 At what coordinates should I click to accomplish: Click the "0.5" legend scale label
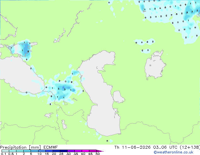point(11,154)
